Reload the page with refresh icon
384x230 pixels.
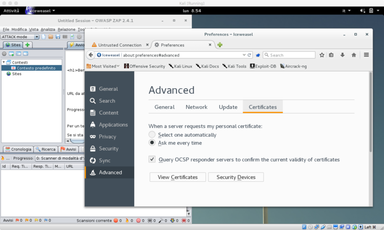249,55
